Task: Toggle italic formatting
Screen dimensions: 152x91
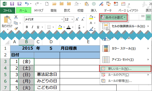Action: click(32, 27)
